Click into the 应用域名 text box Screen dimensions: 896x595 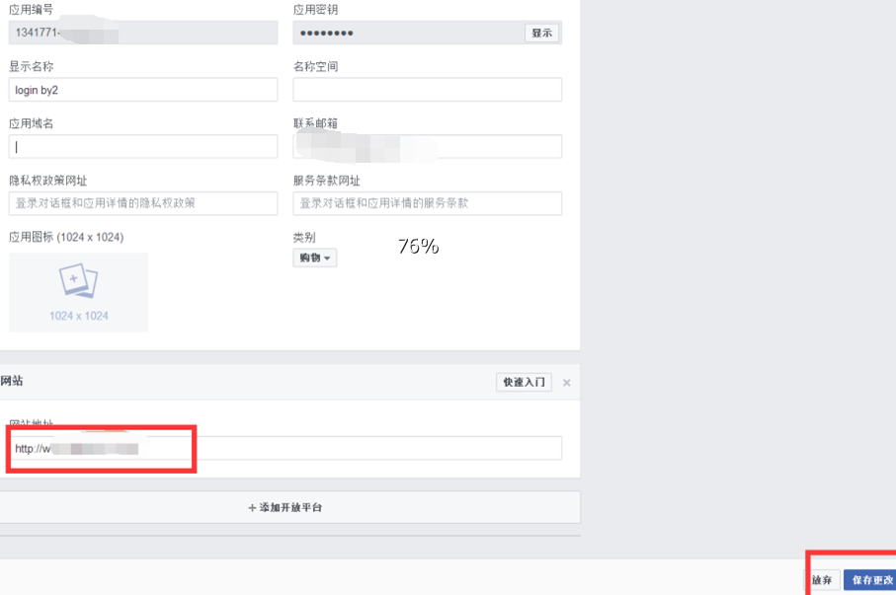[143, 147]
